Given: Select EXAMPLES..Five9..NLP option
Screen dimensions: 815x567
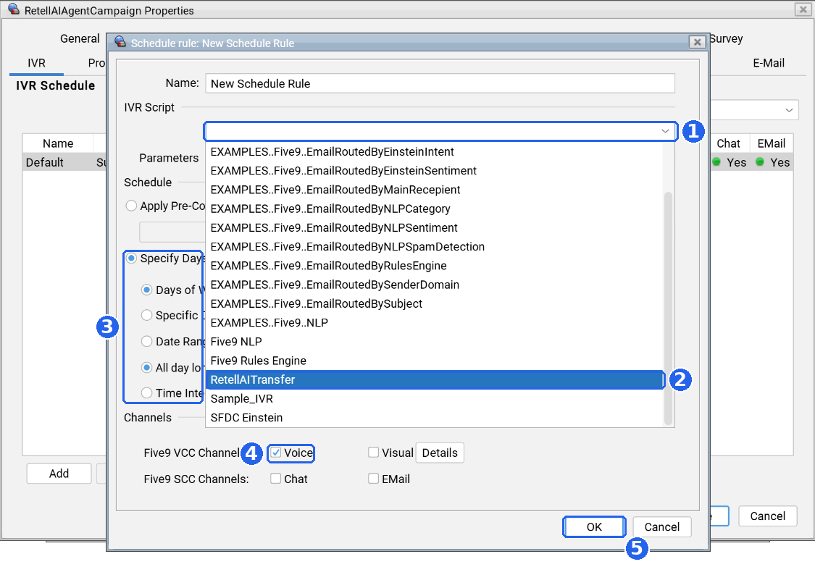Looking at the screenshot, I should [435, 323].
